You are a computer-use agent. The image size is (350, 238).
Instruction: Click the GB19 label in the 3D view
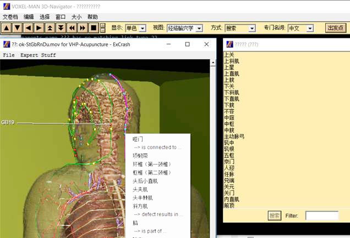(x=8, y=122)
